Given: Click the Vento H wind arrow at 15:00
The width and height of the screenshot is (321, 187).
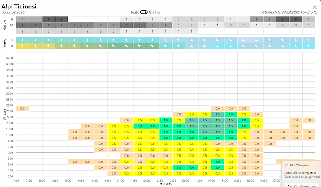Looking at the screenshot, I should tap(230, 46).
